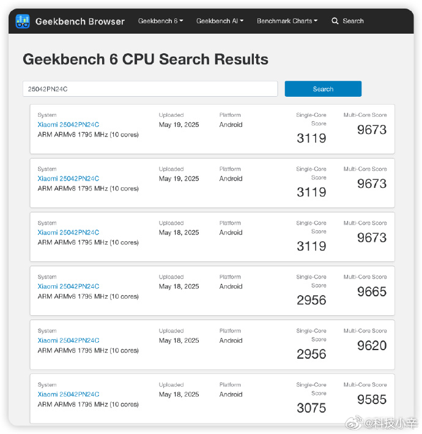Viewport: 422px width, 434px height.
Task: Open first Xiaomi 25042PN24C result link
Action: [68, 124]
